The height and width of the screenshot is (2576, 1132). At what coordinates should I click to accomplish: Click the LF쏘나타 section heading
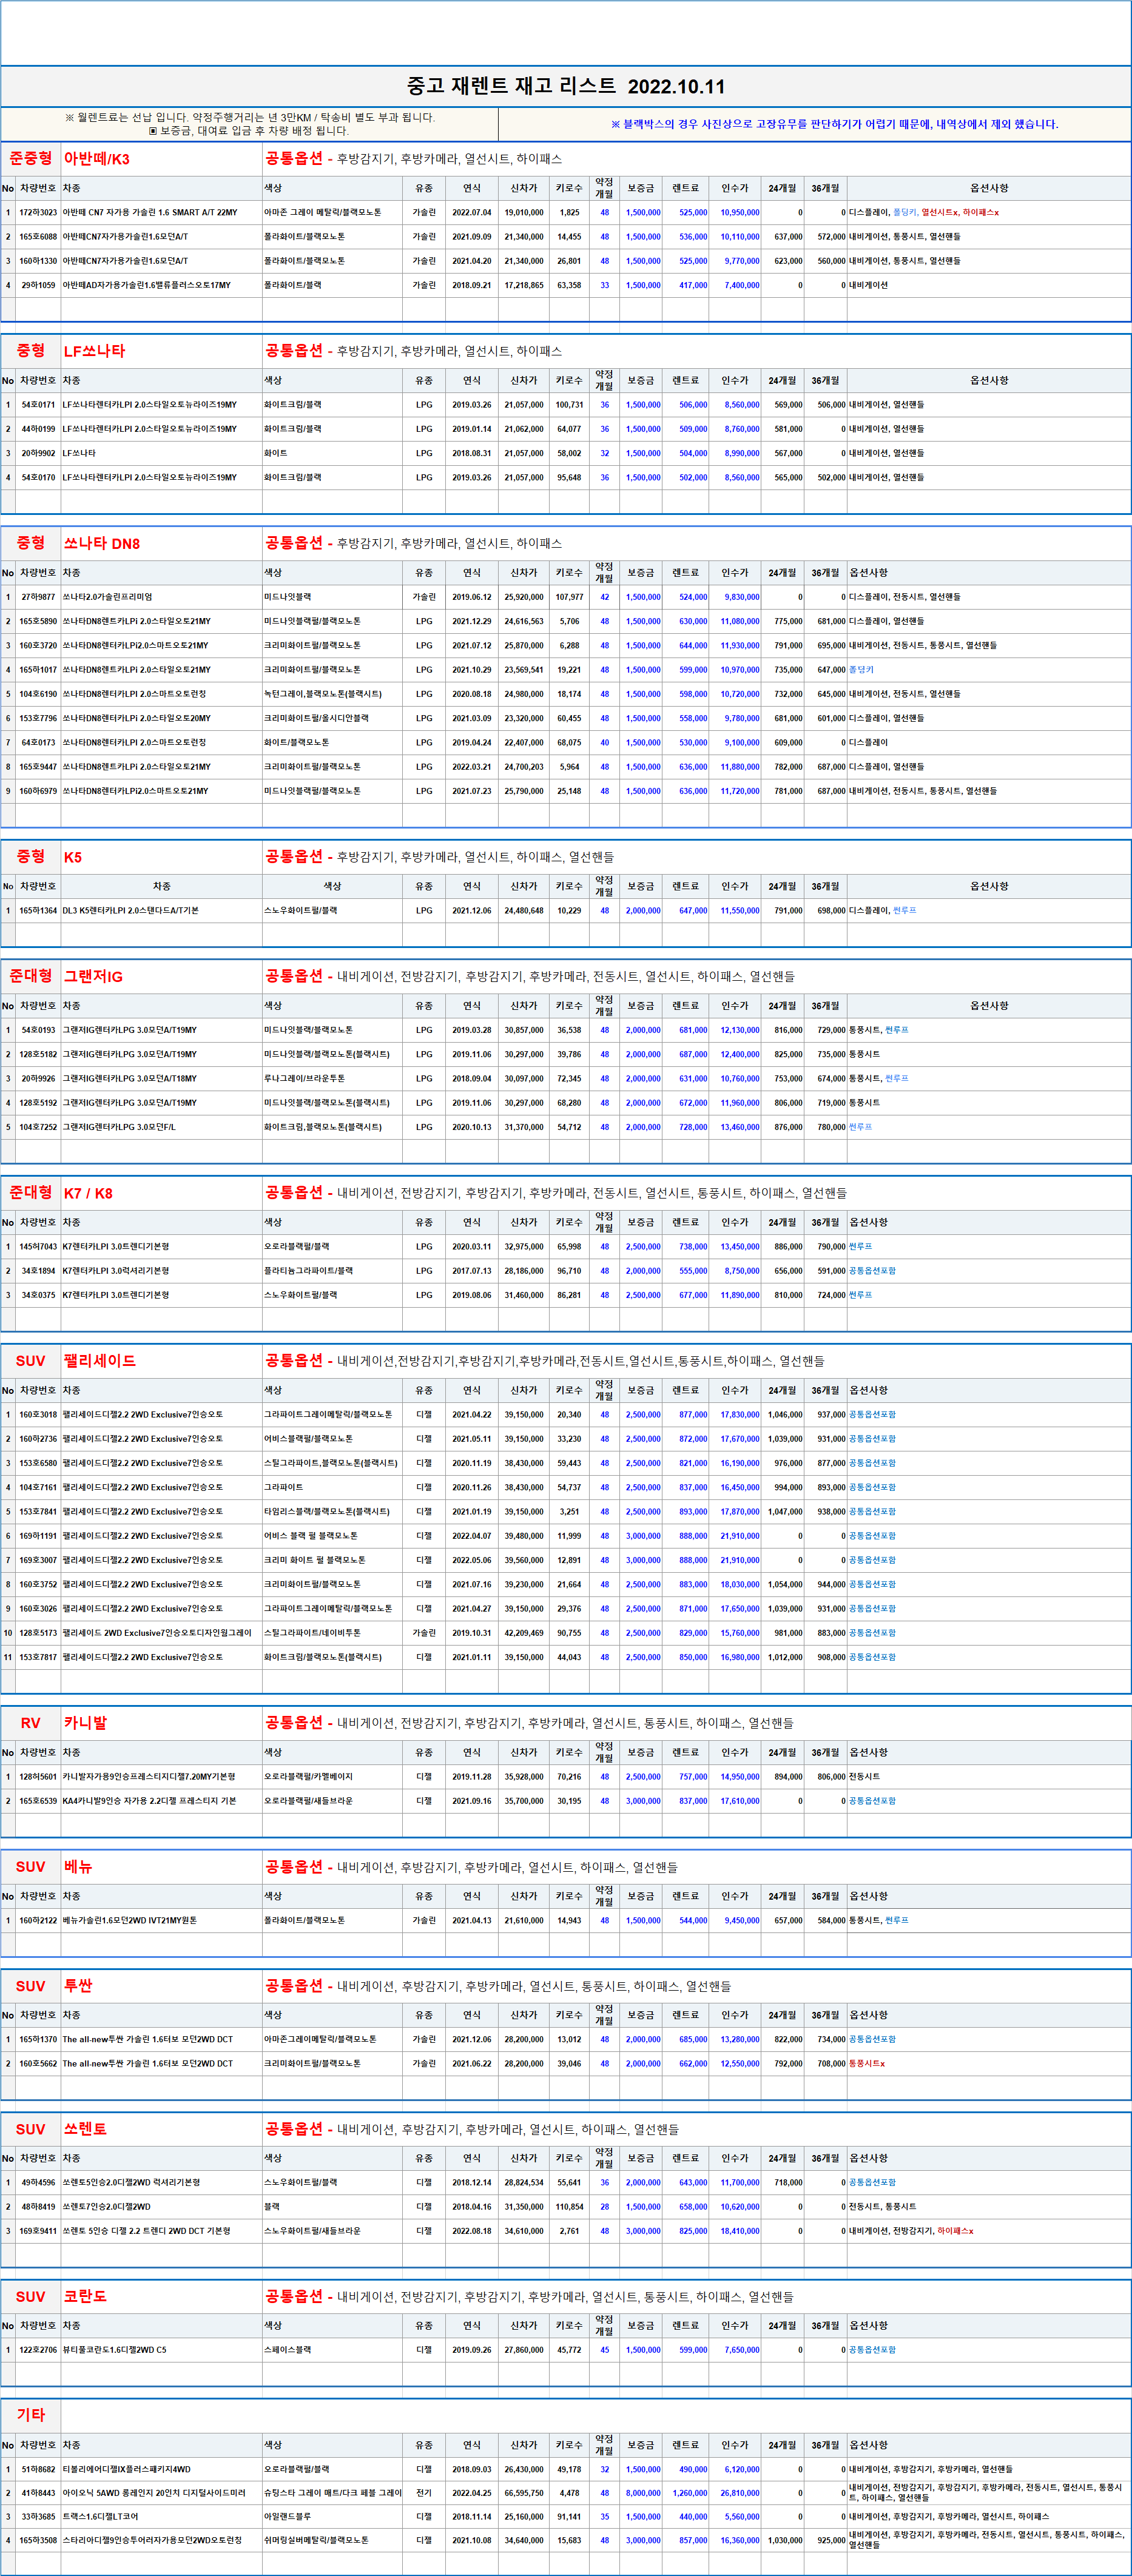[x=95, y=351]
